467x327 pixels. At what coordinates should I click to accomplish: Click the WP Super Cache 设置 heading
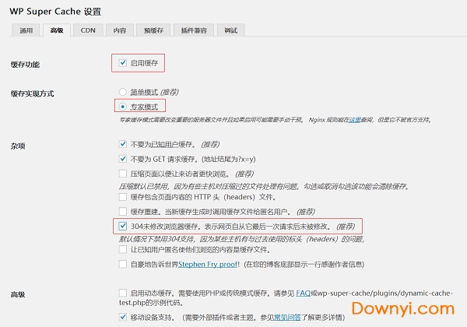coord(55,12)
